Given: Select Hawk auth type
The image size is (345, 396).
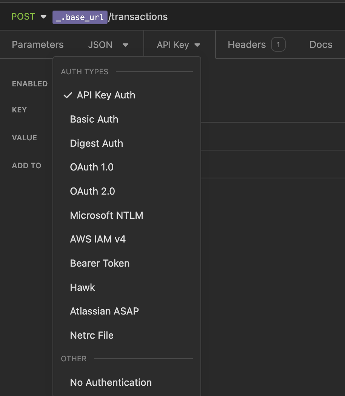Looking at the screenshot, I should tap(82, 287).
